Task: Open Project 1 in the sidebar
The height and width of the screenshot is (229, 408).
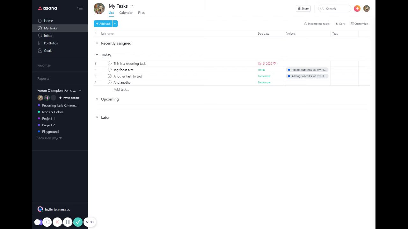Action: pyautogui.click(x=48, y=118)
